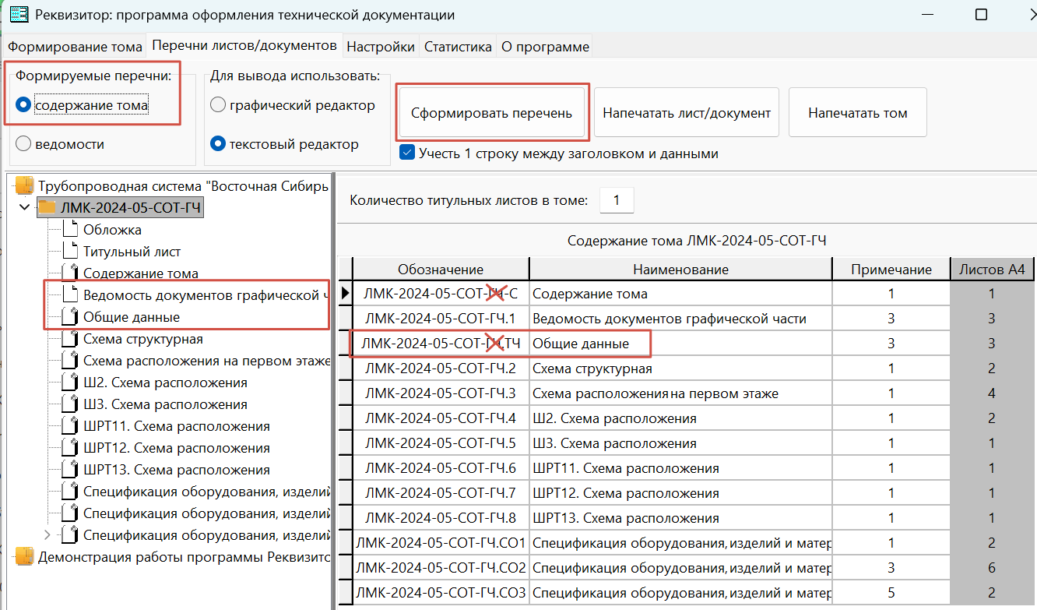Click document icon beside Ш2. Схема расположения
The height and width of the screenshot is (610, 1037).
tap(71, 383)
